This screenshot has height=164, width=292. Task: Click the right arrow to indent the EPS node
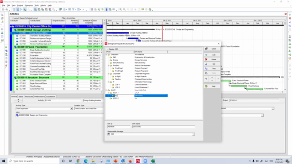(x=218, y=79)
